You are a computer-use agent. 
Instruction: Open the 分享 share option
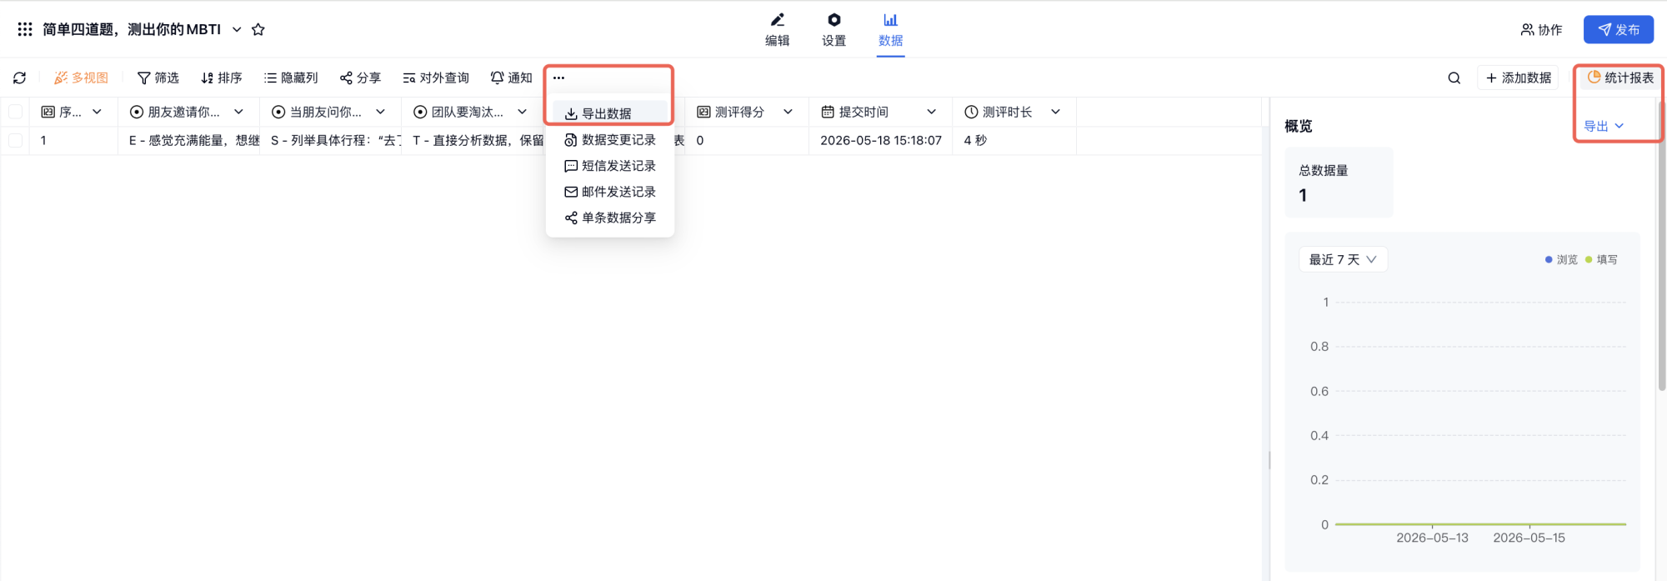(x=360, y=78)
